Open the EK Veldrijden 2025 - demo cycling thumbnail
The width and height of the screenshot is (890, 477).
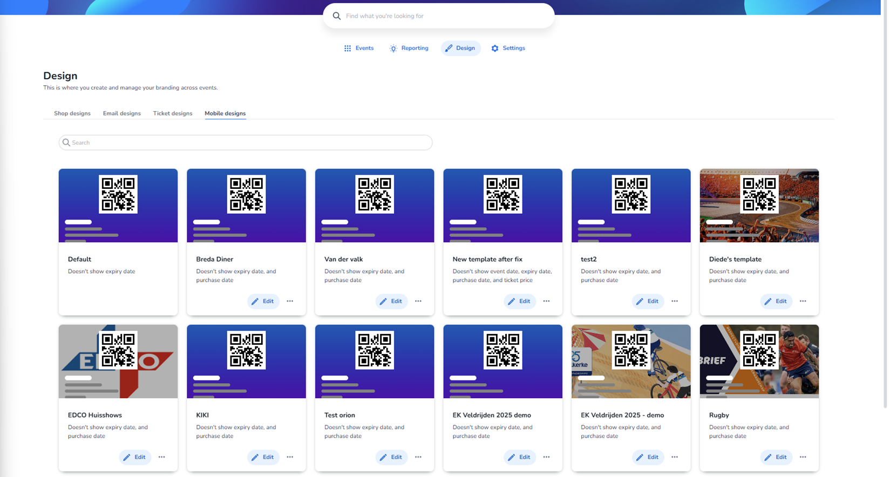[631, 362]
